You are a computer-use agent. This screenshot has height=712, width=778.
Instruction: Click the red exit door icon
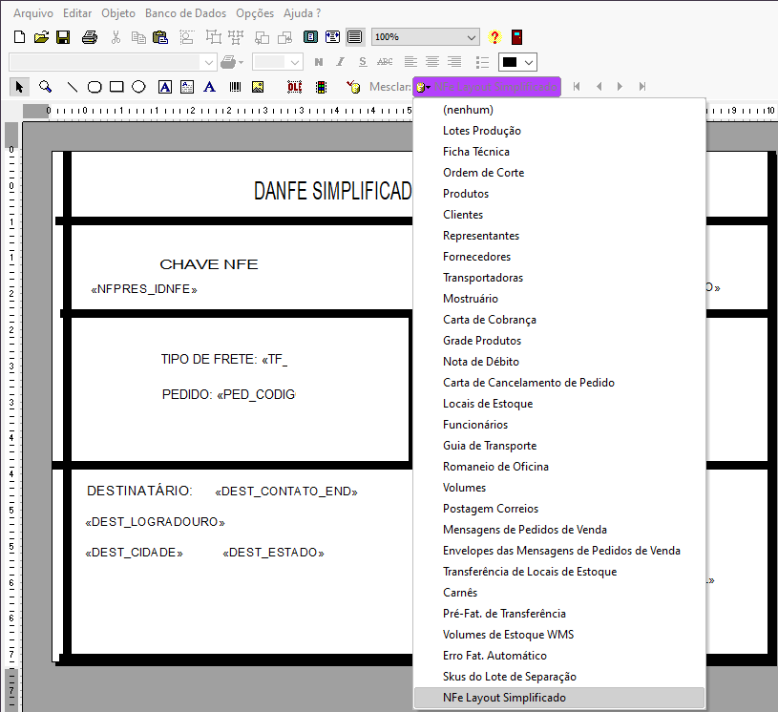coord(516,37)
